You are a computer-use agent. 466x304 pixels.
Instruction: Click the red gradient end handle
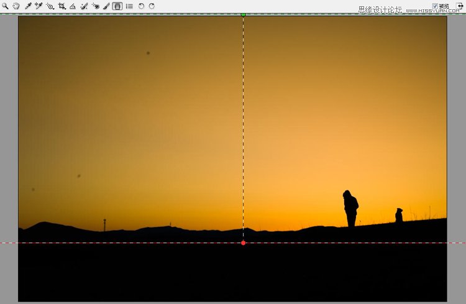[243, 242]
